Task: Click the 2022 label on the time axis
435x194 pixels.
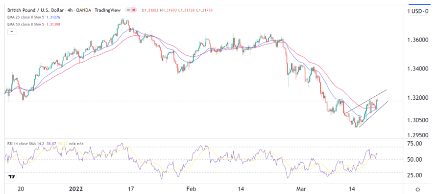Action: point(76,189)
